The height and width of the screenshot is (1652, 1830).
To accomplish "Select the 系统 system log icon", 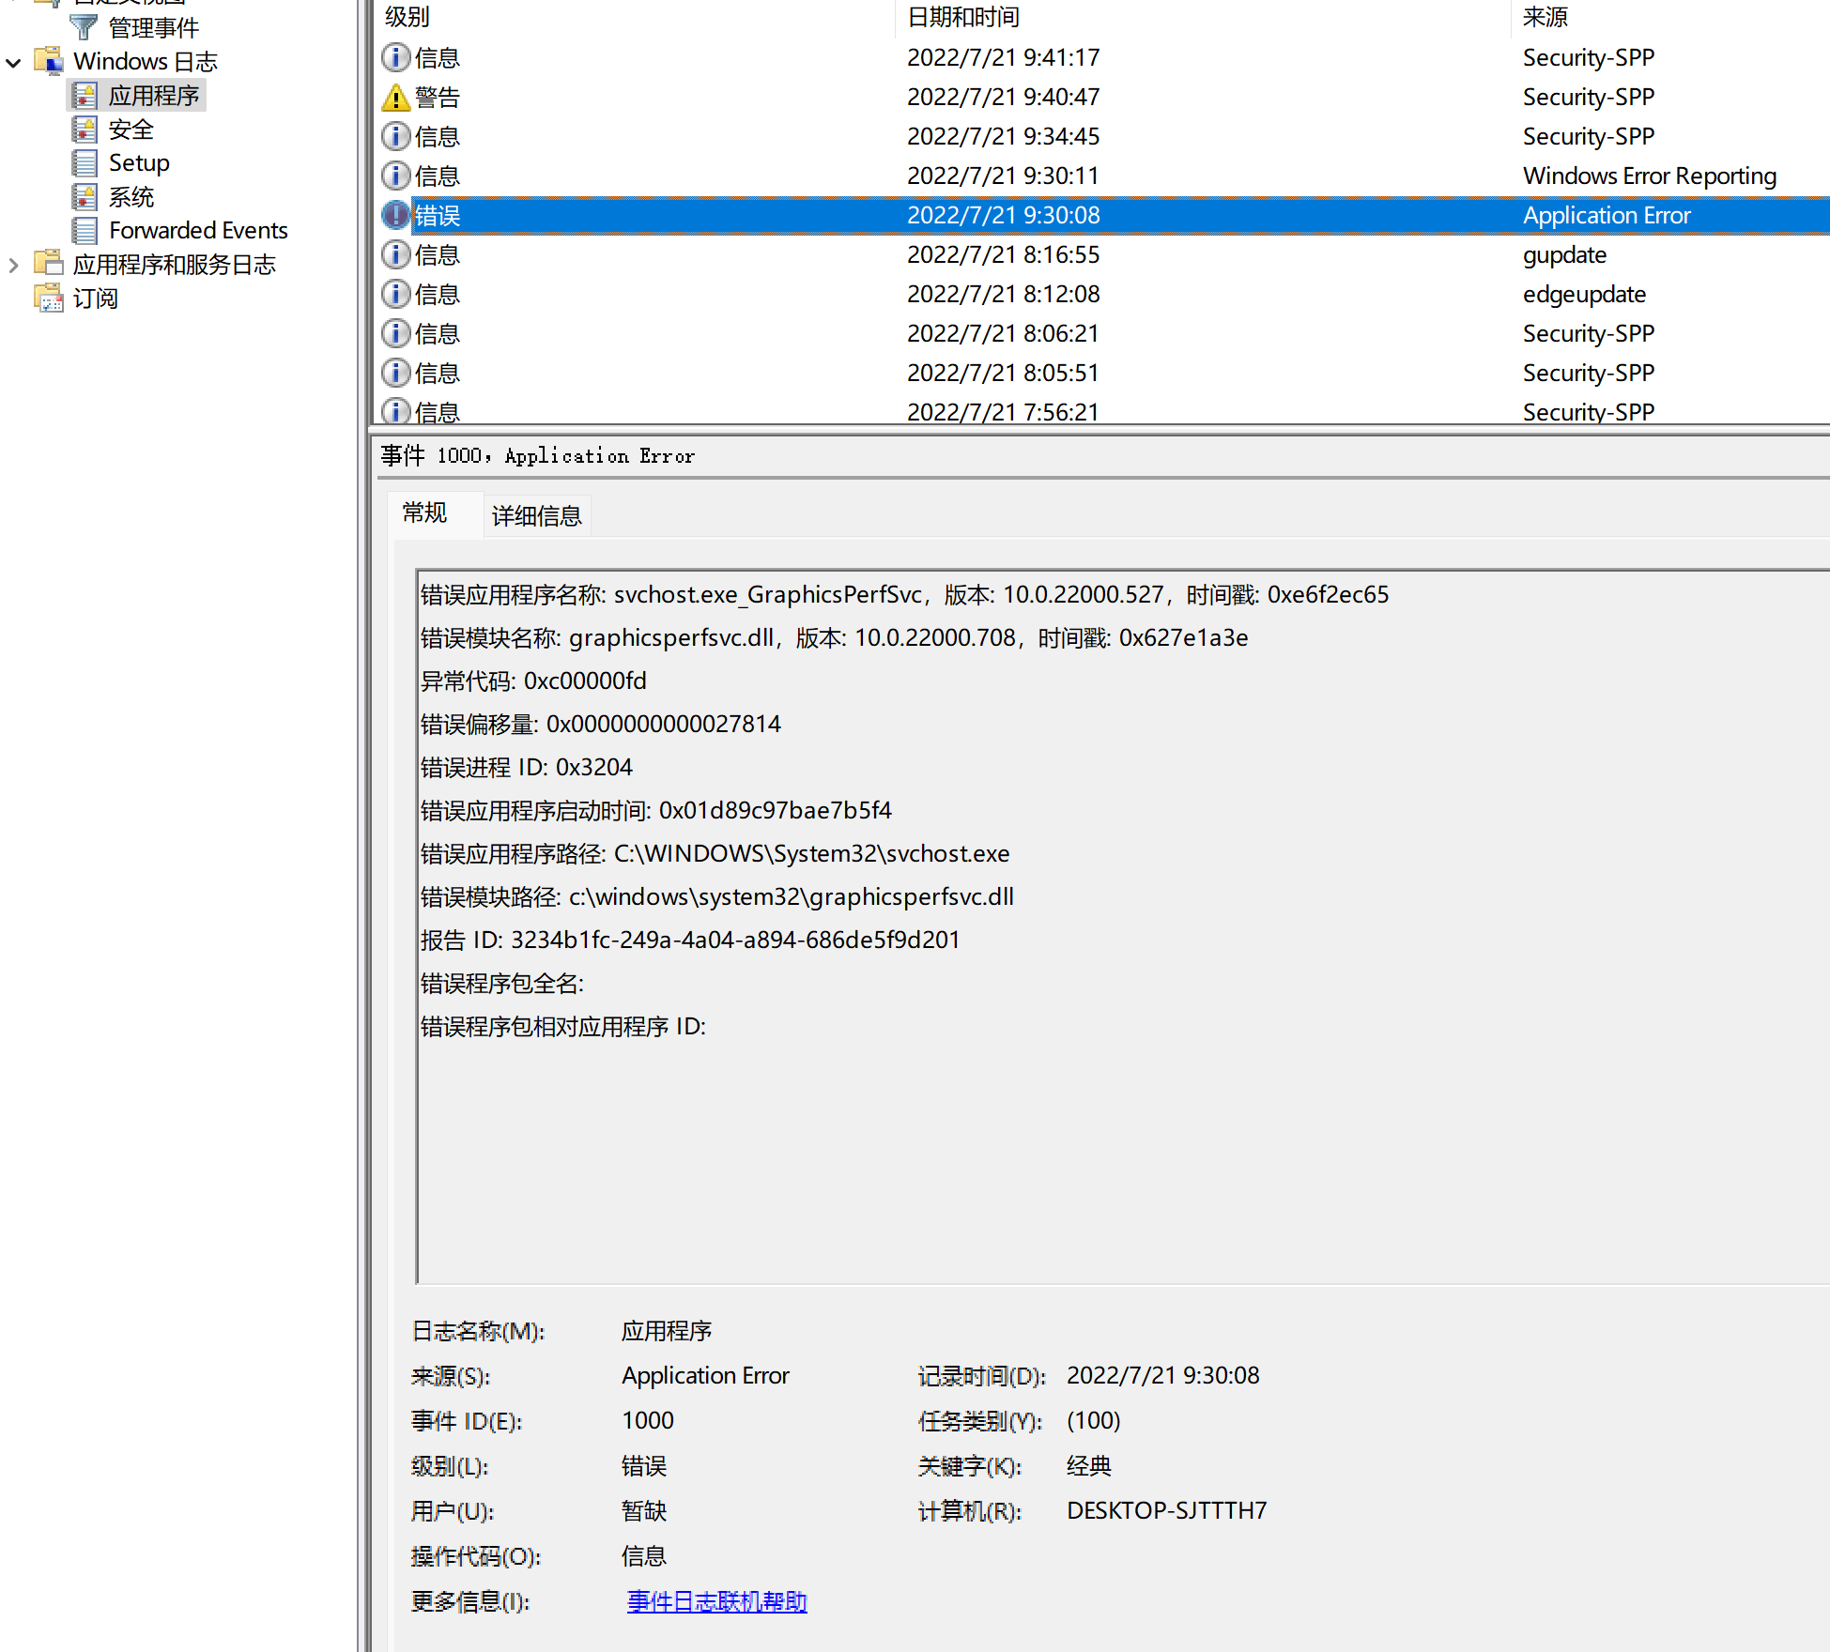I will (x=85, y=196).
